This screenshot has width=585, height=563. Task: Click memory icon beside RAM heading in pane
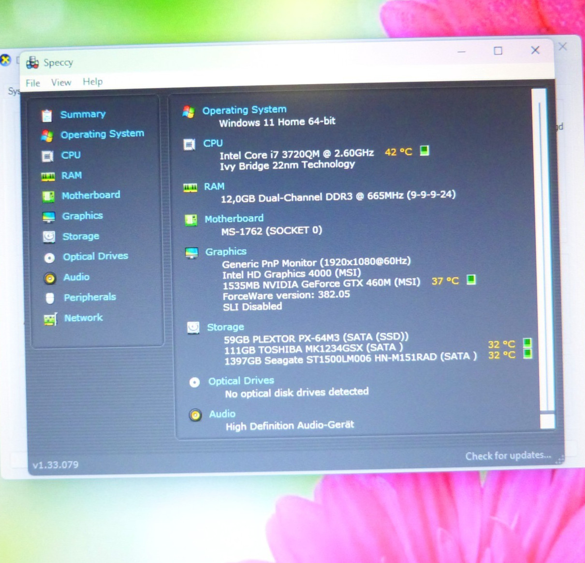pyautogui.click(x=190, y=188)
